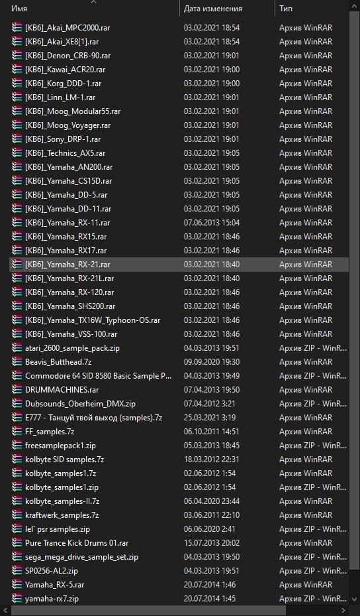Select the icon of Beavis_Butthead.7z
Image resolution: width=360 pixels, height=616 pixels.
[x=17, y=362]
